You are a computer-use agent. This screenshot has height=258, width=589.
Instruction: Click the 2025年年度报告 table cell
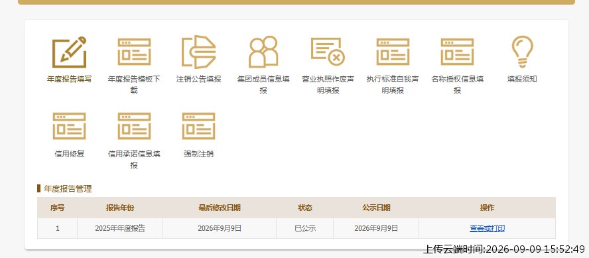120,228
